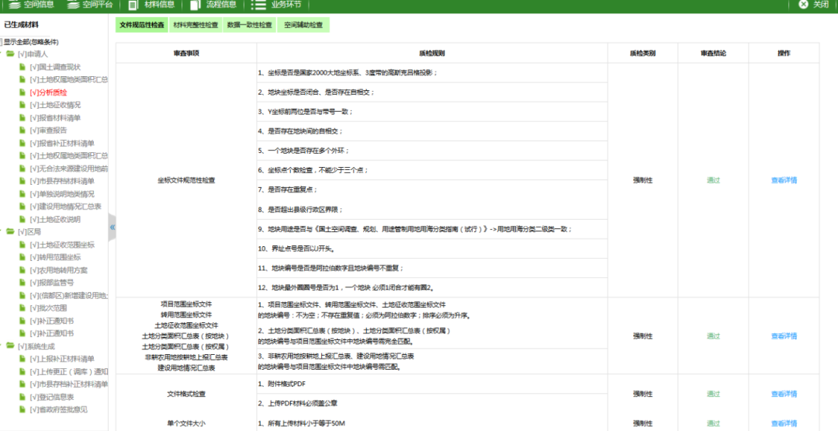Screen dimensions: 838x431
Task: Select 登记信息表 tree item
Action: coord(52,397)
